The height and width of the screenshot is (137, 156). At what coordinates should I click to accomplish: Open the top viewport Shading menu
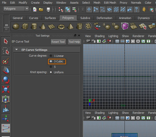[x=100, y=36]
